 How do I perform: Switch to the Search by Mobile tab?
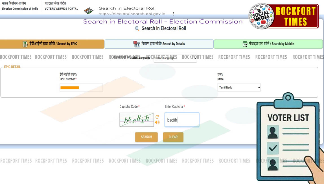(268, 44)
